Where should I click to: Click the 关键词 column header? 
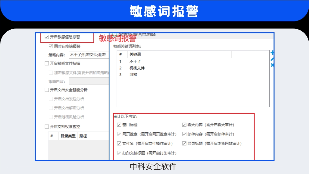[135, 54]
